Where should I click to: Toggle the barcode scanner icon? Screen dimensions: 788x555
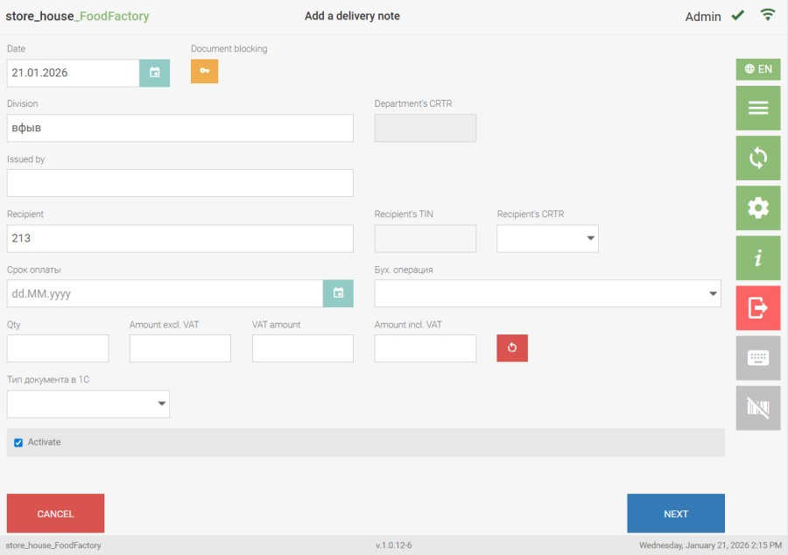coord(757,408)
